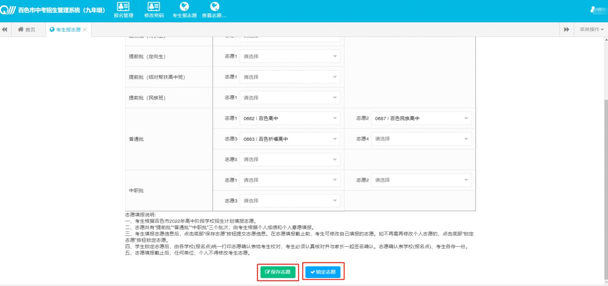Viewport: 608px width, 286px height.
Task: Click the 提前批（民族班）row label
Action: coord(147,98)
